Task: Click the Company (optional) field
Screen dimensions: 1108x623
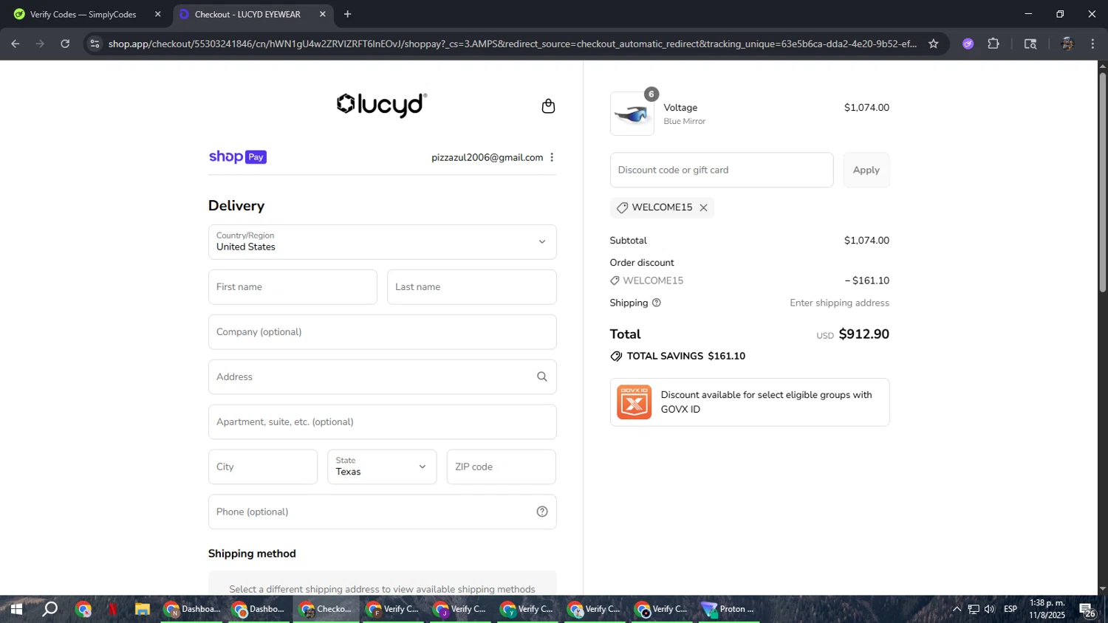Action: (x=382, y=332)
